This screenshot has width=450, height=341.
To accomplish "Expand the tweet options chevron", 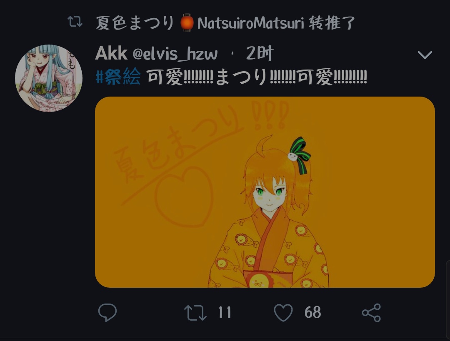I will [425, 55].
